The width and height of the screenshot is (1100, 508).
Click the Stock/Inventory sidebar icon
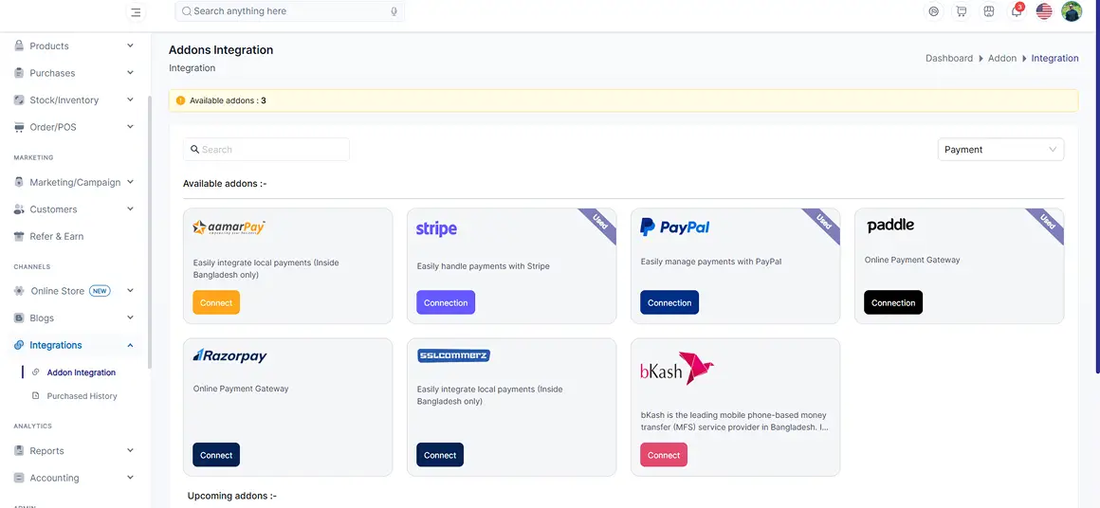click(19, 100)
